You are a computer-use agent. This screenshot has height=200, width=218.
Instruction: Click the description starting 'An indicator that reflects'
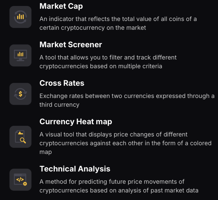tap(118, 19)
